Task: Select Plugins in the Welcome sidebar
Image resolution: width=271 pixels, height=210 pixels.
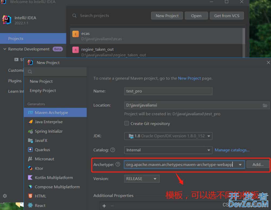Action: 15,81
